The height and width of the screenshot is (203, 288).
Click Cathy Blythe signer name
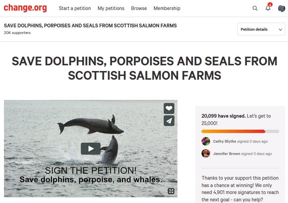coord(225,141)
